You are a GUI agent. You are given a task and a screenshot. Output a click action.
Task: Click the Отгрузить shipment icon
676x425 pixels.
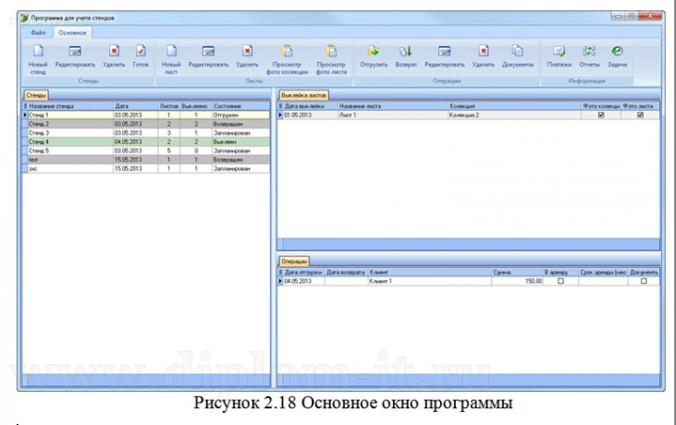[x=374, y=51]
